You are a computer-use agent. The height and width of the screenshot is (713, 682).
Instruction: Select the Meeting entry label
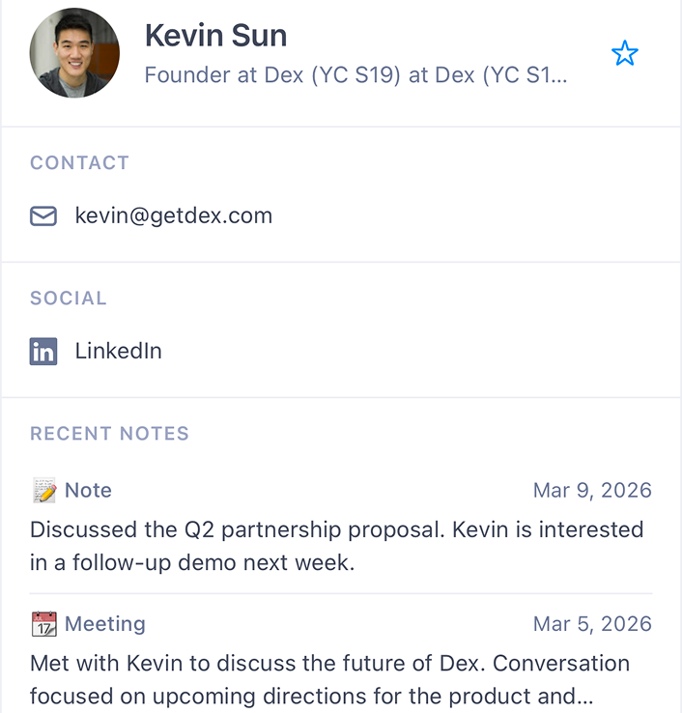pos(104,624)
